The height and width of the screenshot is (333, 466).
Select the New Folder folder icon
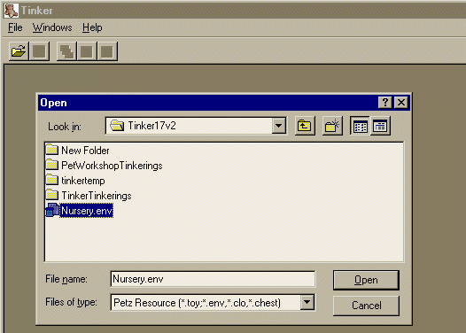pyautogui.click(x=52, y=150)
